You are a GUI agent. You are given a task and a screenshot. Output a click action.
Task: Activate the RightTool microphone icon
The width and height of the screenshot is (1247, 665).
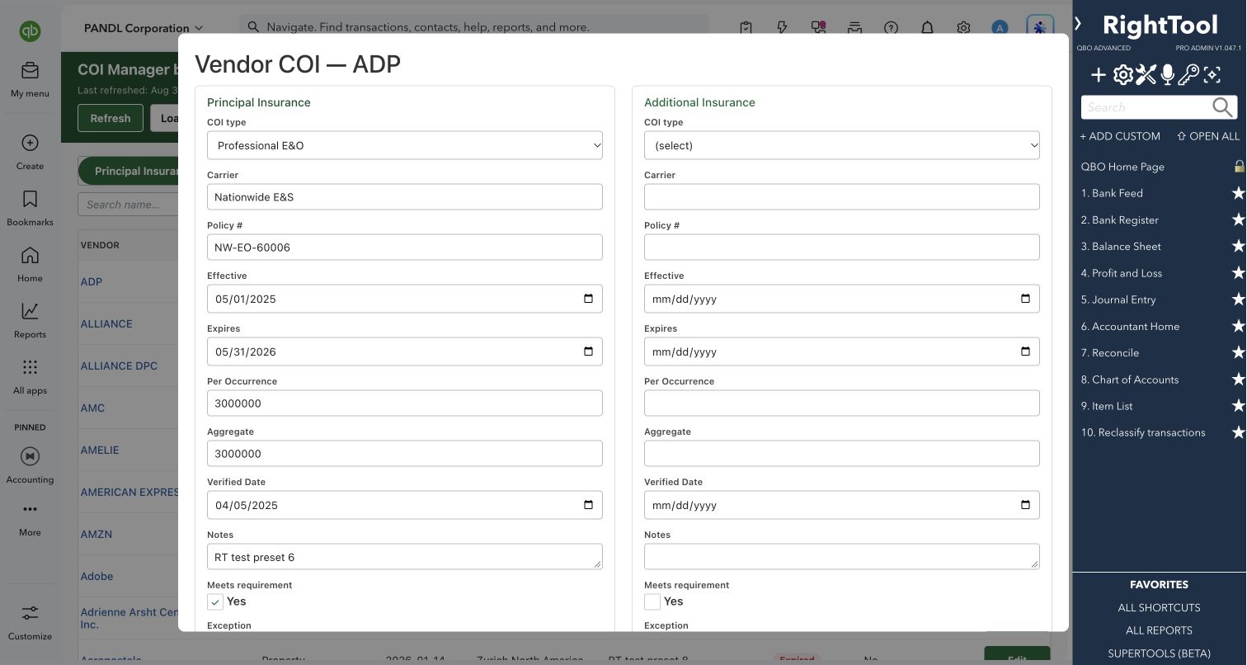[1167, 76]
